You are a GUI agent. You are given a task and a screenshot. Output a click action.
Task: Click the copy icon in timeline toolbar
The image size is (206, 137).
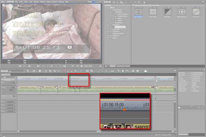(x=50, y=71)
